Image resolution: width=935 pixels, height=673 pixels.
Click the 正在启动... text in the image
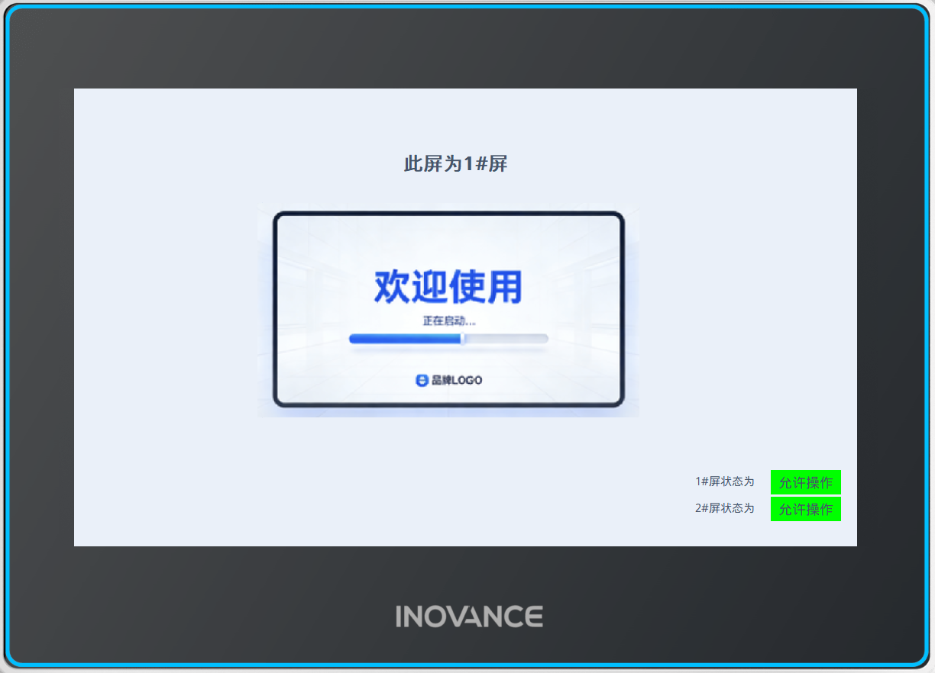coord(450,321)
